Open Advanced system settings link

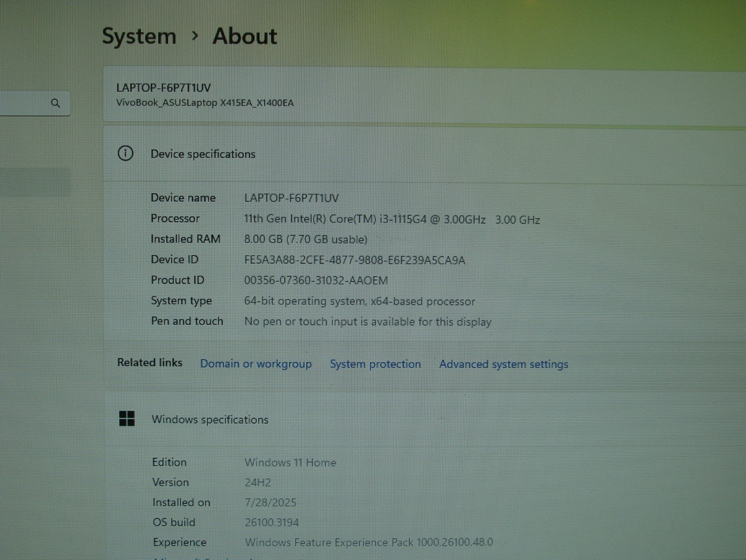click(504, 364)
